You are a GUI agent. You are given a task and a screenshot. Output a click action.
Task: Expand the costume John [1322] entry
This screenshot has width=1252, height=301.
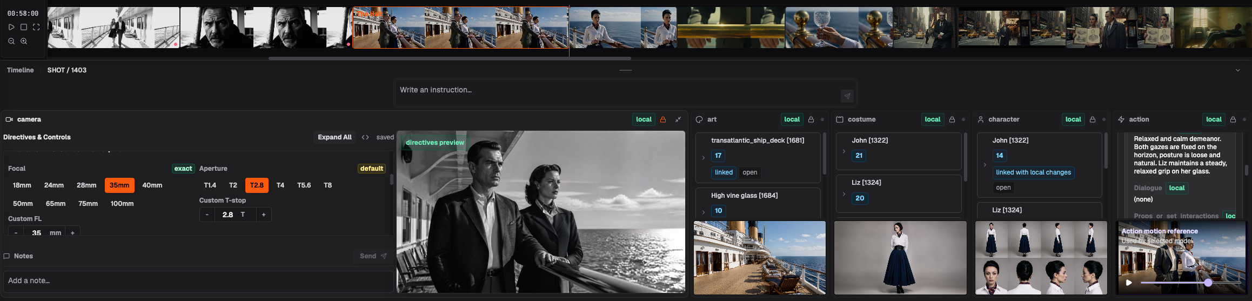844,151
